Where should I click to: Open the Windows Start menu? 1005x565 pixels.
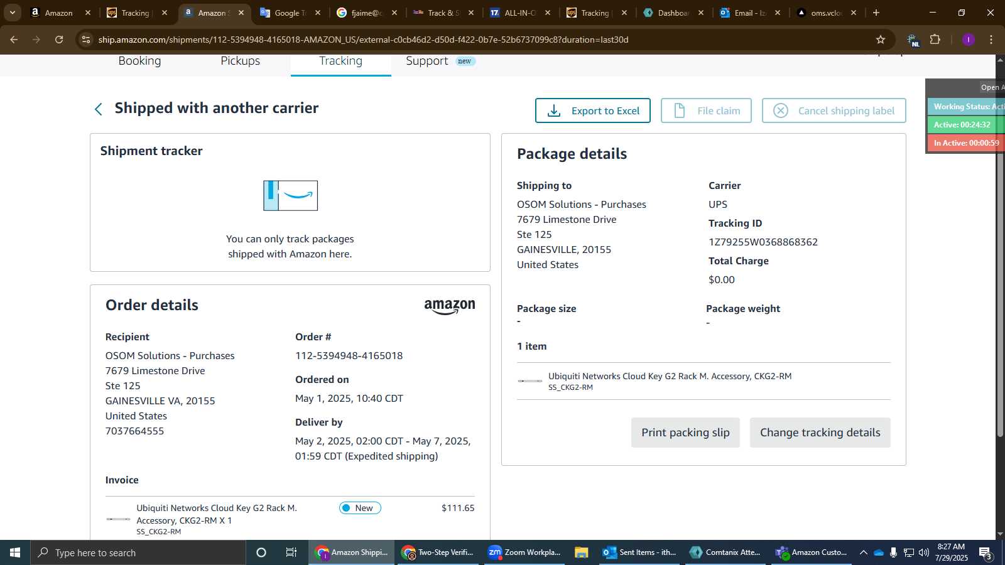click(x=15, y=552)
